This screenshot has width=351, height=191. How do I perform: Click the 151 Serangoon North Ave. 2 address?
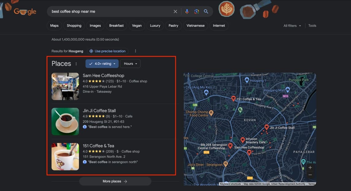click(x=104, y=157)
